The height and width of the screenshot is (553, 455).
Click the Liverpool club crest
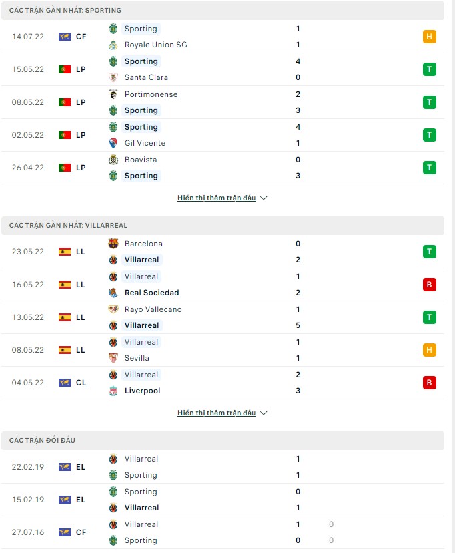point(115,391)
